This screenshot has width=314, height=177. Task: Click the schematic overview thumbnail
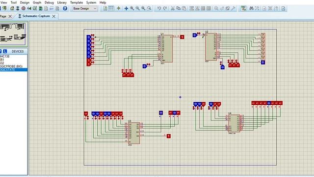point(13,33)
